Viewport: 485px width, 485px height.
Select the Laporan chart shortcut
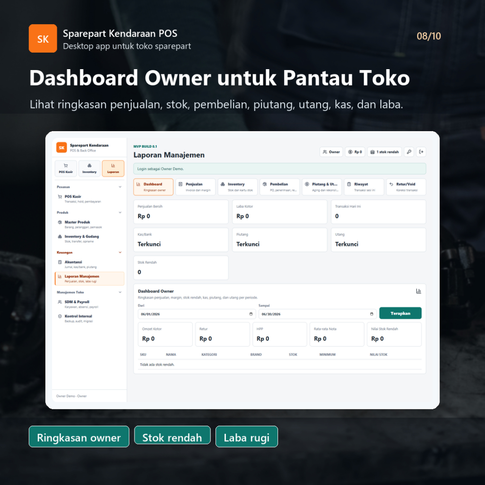(113, 168)
